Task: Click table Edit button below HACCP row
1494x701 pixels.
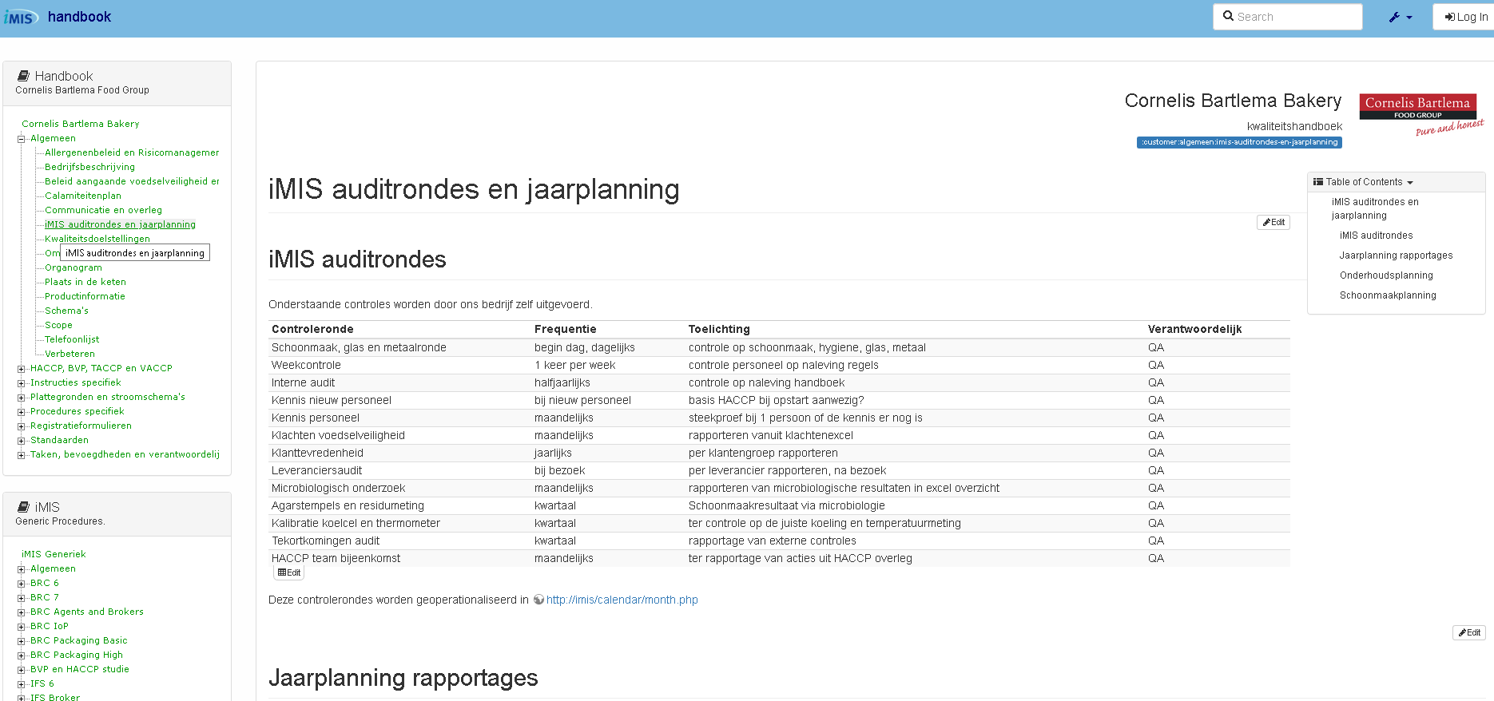Action: coord(289,572)
